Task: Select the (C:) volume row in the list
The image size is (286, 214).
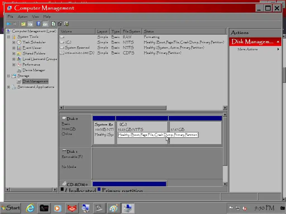Action: (142, 42)
